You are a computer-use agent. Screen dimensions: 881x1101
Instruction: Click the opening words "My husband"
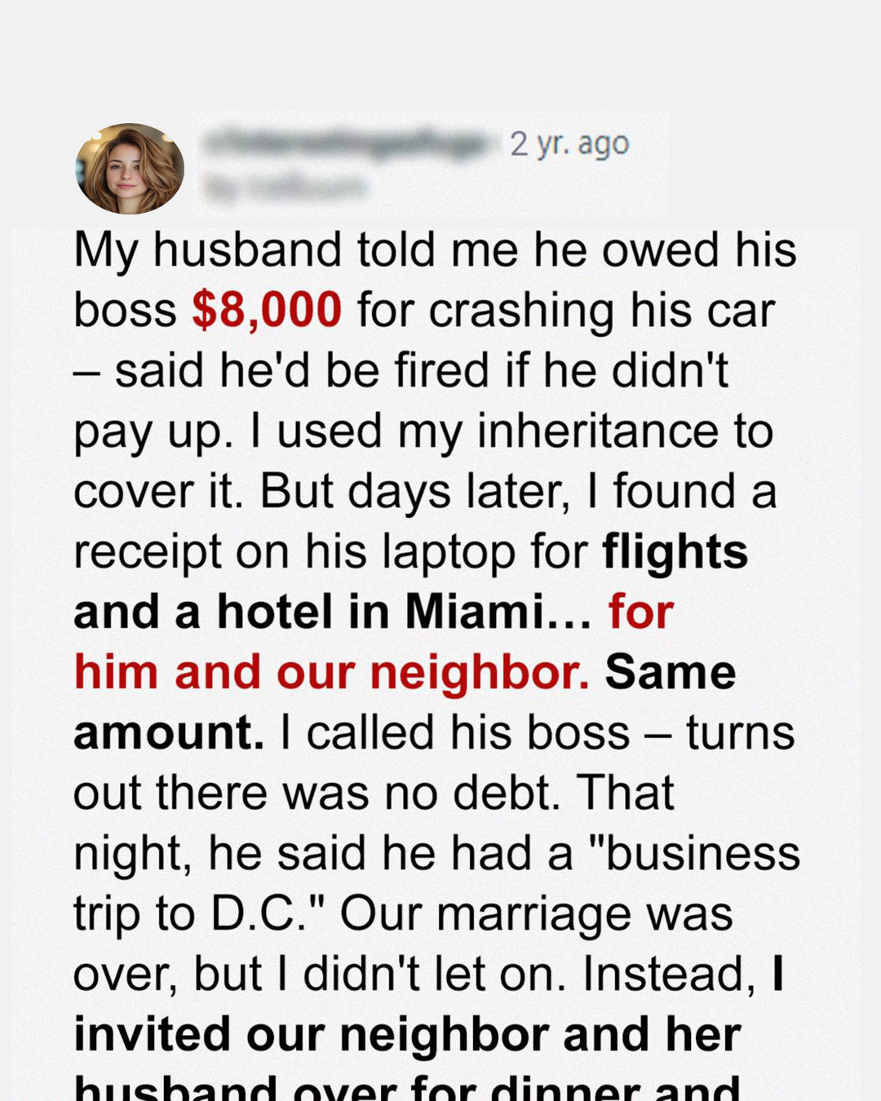[207, 250]
